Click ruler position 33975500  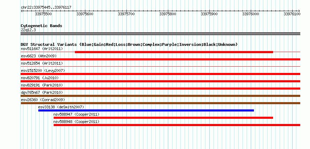tap(43, 14)
